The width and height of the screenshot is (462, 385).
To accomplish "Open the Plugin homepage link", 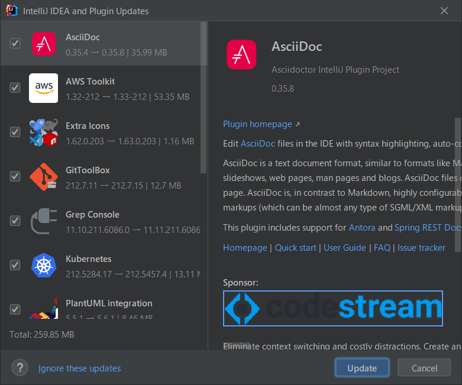I will tap(257, 124).
